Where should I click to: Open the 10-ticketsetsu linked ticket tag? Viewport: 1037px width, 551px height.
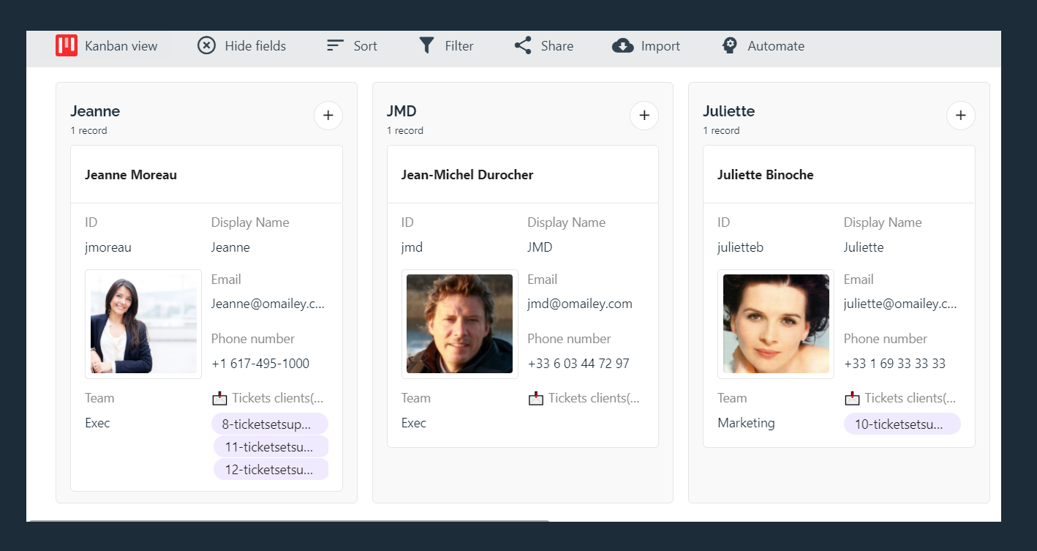[x=902, y=424]
